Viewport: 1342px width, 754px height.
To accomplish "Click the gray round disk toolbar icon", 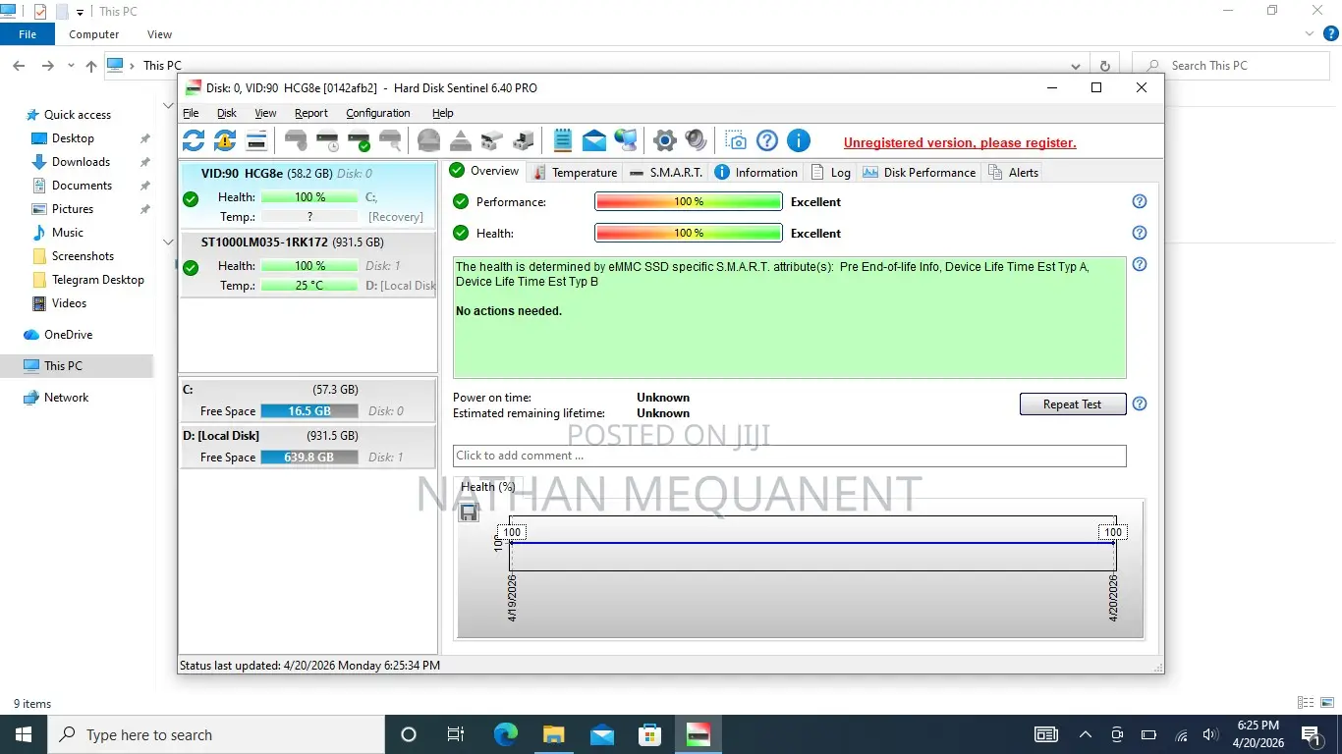I will (x=428, y=140).
